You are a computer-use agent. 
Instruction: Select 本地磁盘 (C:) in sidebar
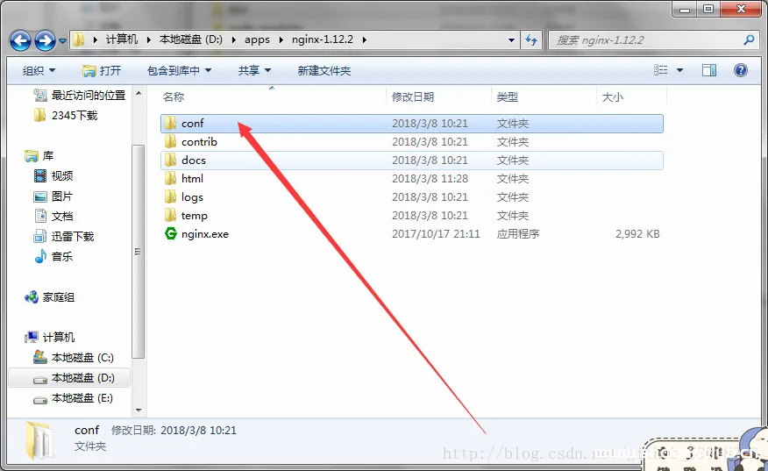click(x=74, y=357)
